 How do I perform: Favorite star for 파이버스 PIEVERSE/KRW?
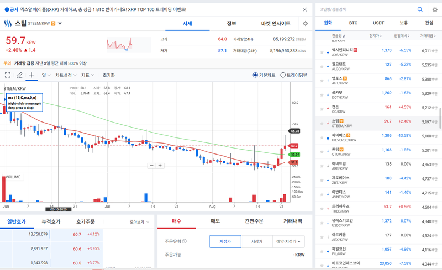click(x=322, y=137)
